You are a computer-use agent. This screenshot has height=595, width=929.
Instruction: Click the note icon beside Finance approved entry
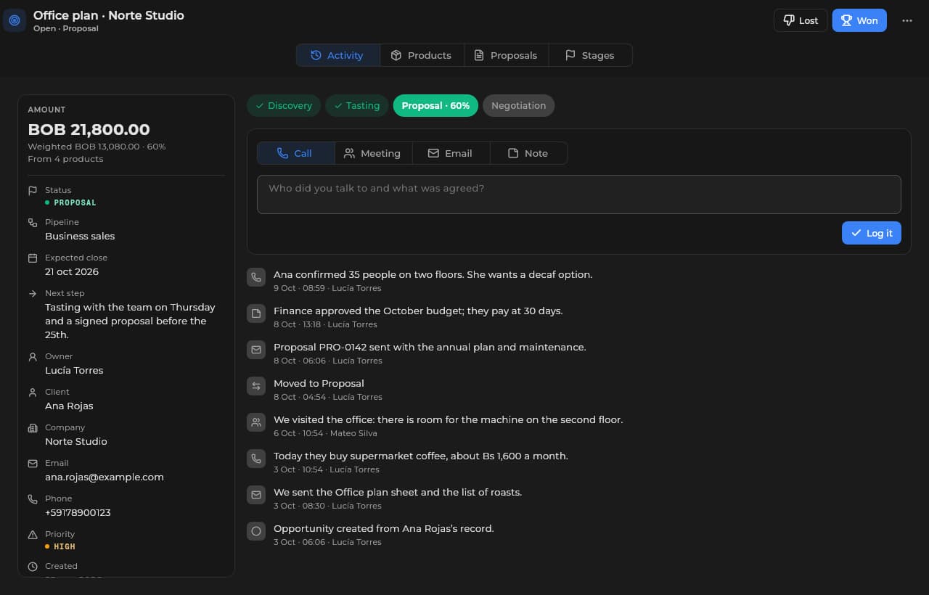click(255, 313)
